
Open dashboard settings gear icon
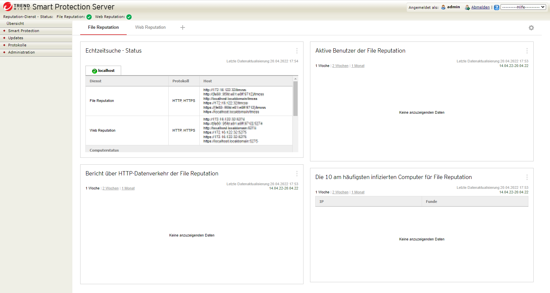531,28
